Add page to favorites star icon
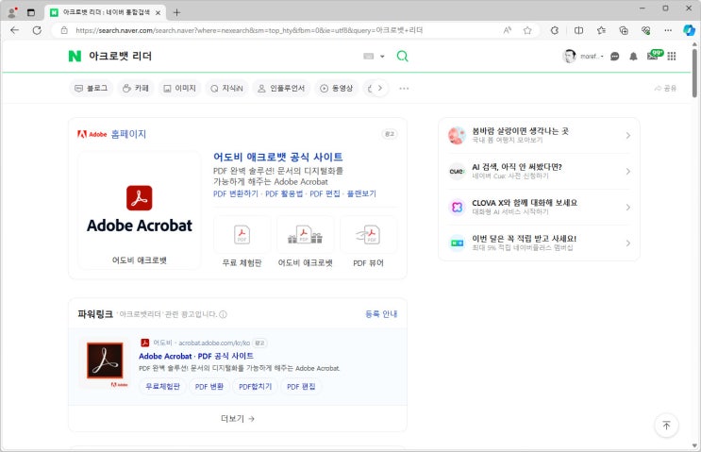 (x=527, y=30)
